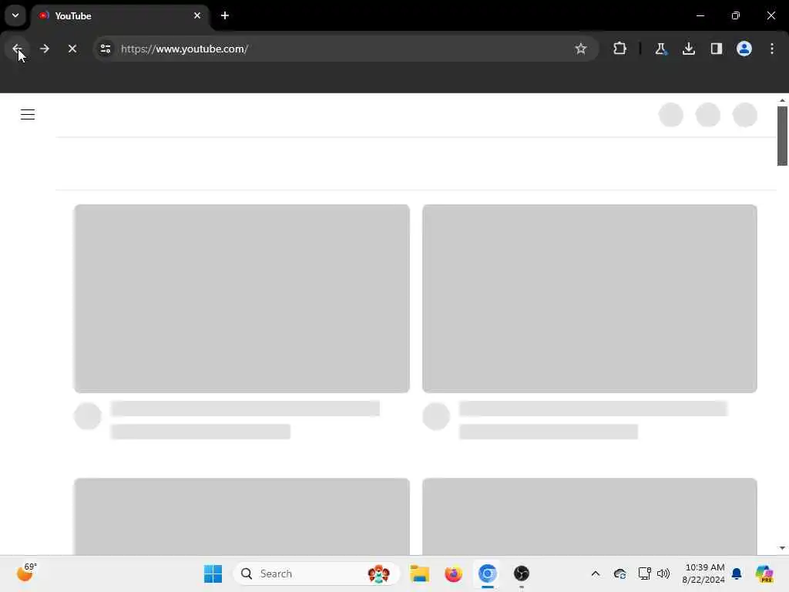Click the Chrome icon in the taskbar
789x592 pixels.
[488, 573]
